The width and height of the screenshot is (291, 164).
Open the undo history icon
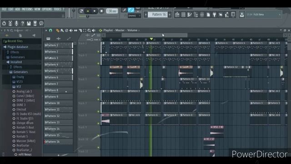(4, 23)
